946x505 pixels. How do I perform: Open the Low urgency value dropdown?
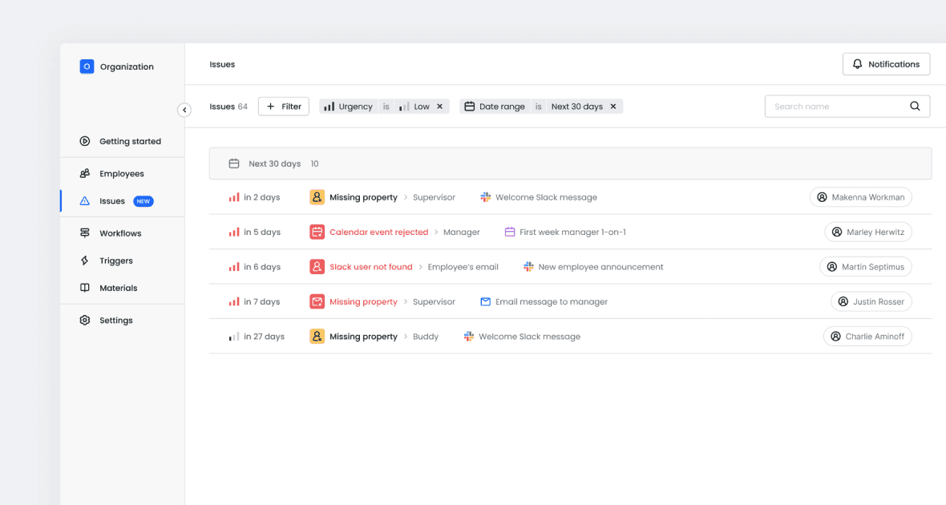[x=414, y=106]
